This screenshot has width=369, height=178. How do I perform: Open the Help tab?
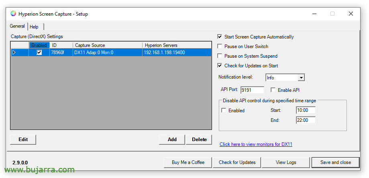(36, 27)
